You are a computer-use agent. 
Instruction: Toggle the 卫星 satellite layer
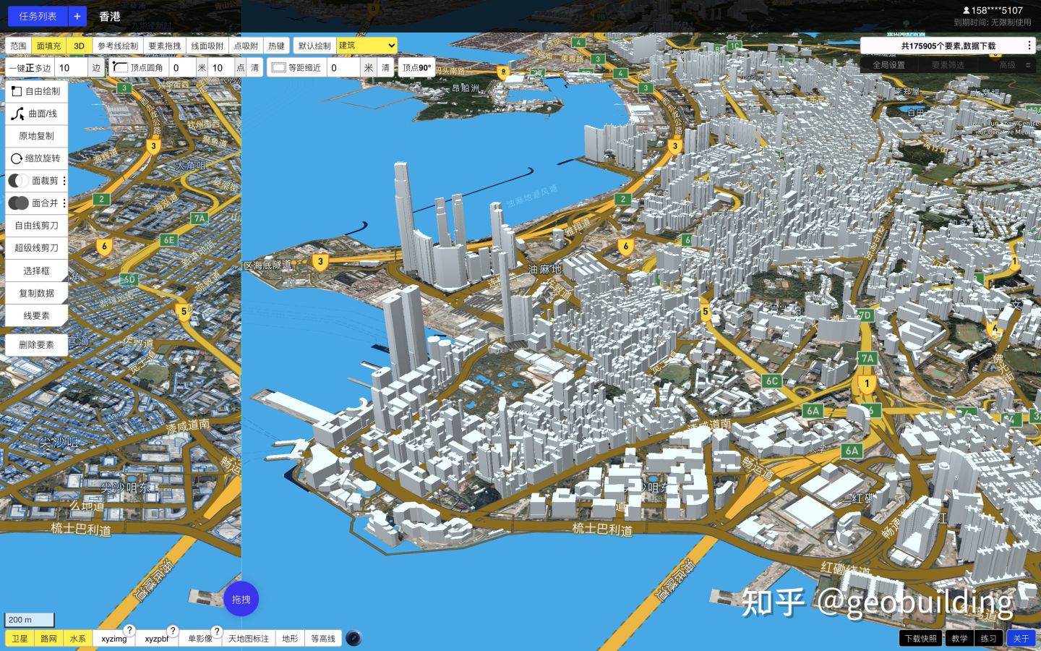tap(20, 639)
